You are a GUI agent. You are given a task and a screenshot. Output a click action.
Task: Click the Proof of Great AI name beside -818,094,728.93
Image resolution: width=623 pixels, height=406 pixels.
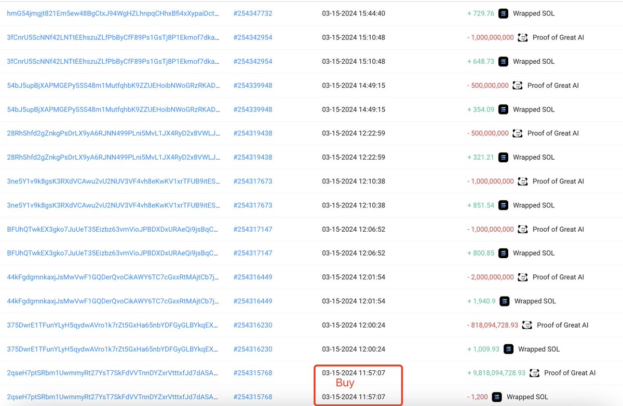pos(562,325)
